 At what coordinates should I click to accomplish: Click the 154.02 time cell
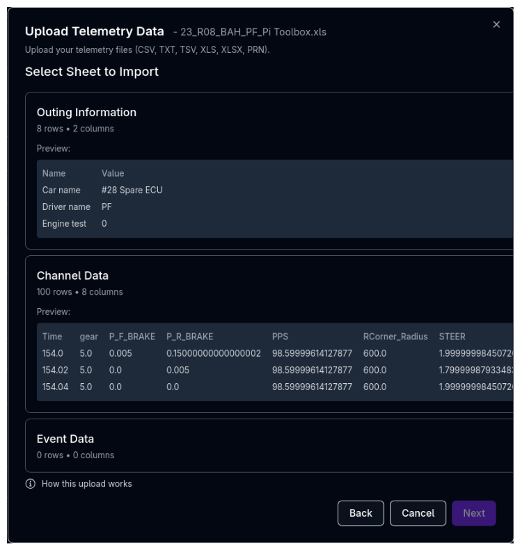click(x=55, y=370)
